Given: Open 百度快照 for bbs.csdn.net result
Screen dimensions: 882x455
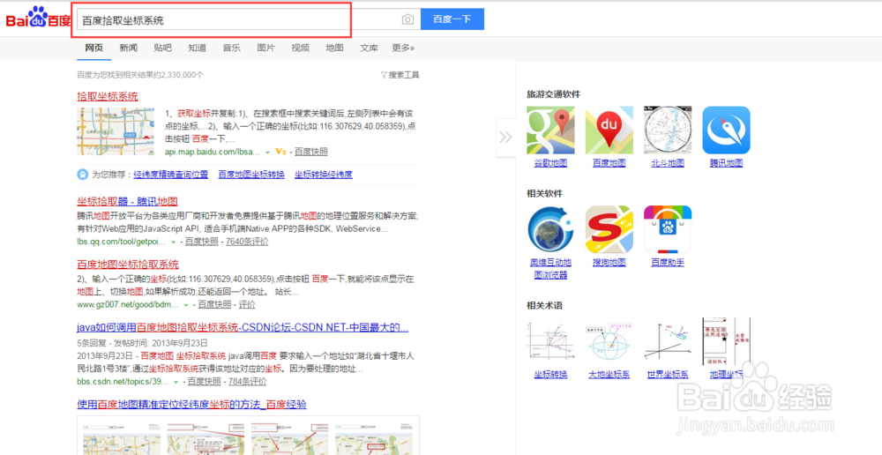Looking at the screenshot, I should tap(205, 381).
